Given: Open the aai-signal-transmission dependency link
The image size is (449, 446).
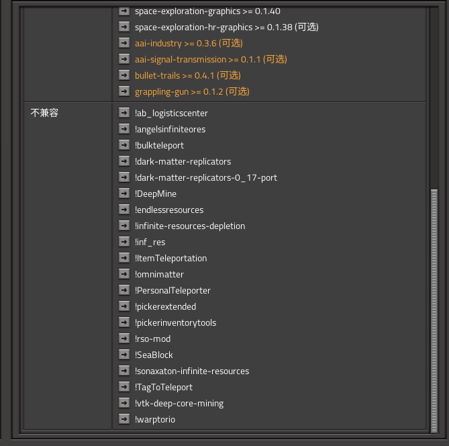Looking at the screenshot, I should click(211, 59).
